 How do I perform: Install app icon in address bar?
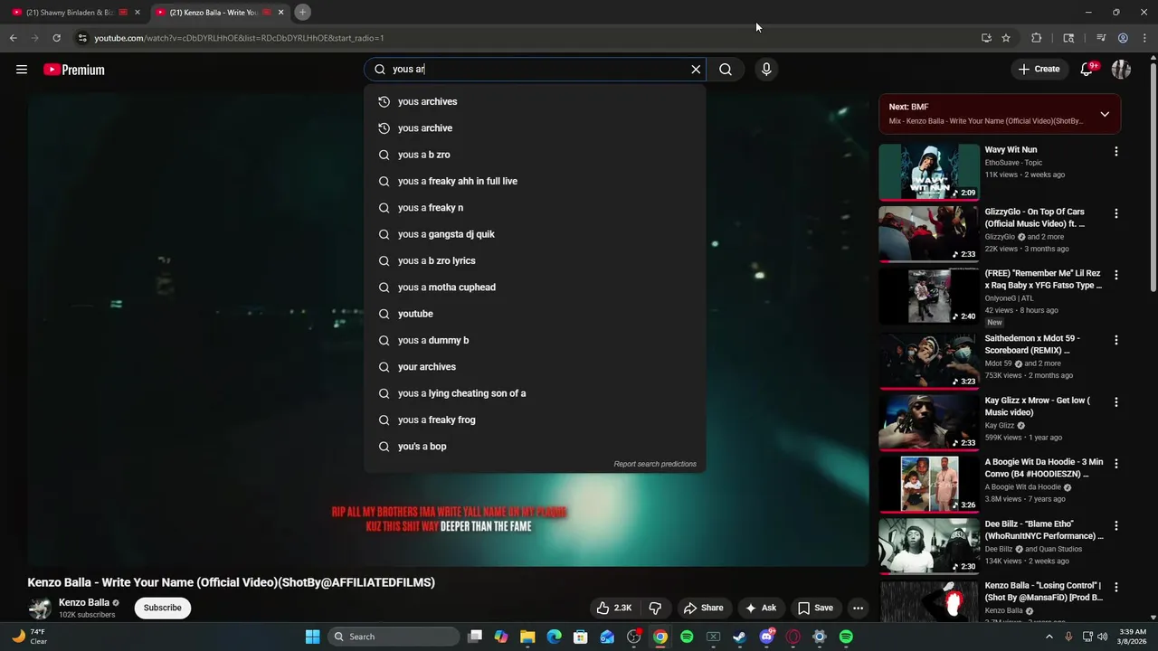(x=986, y=38)
